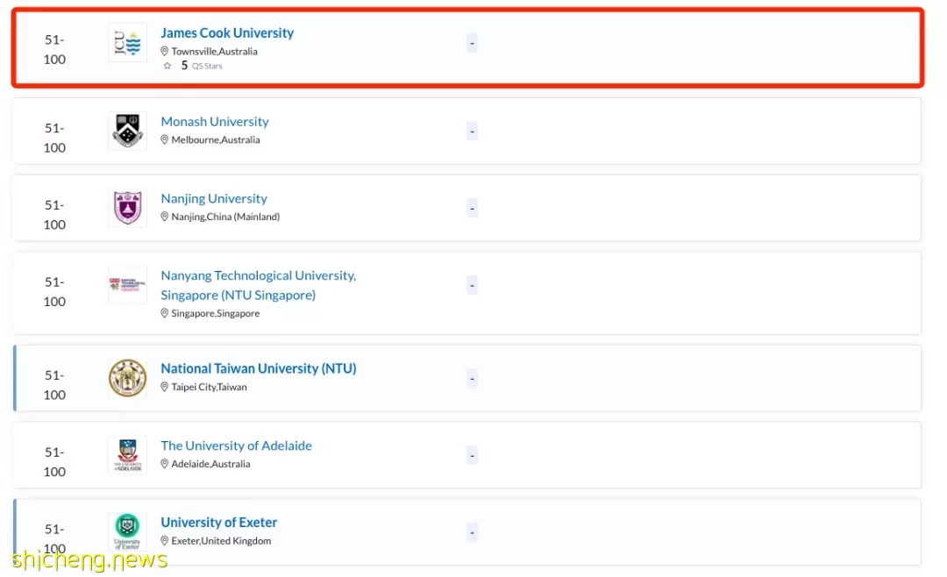Image resolution: width=947 pixels, height=577 pixels.
Task: Click the 51-100 rank for Nanjing University
Action: [54, 215]
